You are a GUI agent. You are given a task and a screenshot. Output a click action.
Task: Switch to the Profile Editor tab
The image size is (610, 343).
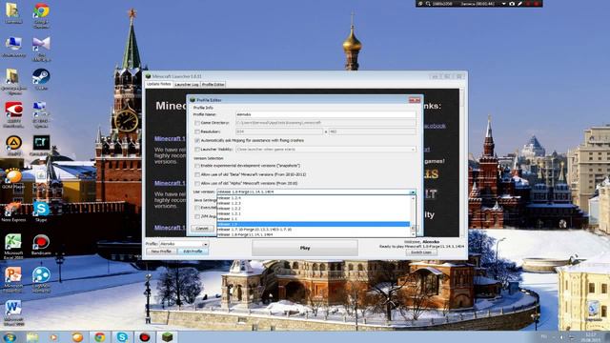tap(213, 85)
